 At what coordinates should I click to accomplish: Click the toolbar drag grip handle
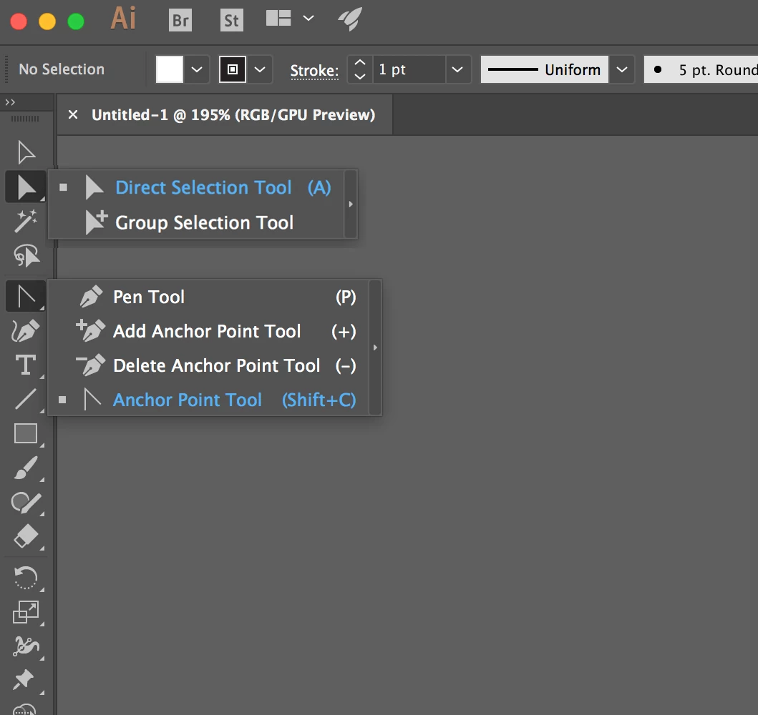[25, 119]
